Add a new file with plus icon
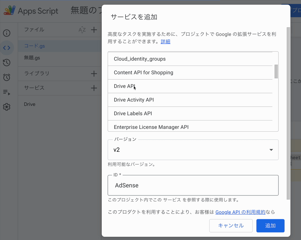The width and height of the screenshot is (301, 240). pyautogui.click(x=94, y=30)
